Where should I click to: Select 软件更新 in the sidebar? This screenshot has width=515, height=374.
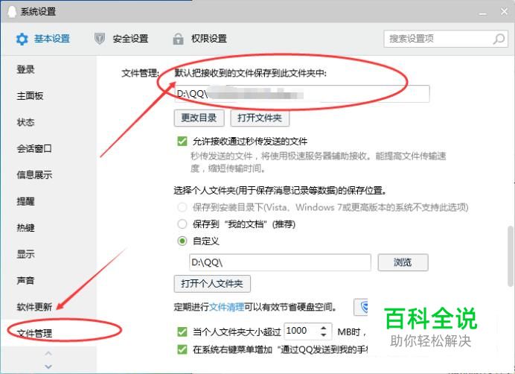[x=34, y=307]
